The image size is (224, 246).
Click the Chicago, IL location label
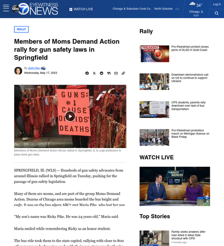coord(196,12)
